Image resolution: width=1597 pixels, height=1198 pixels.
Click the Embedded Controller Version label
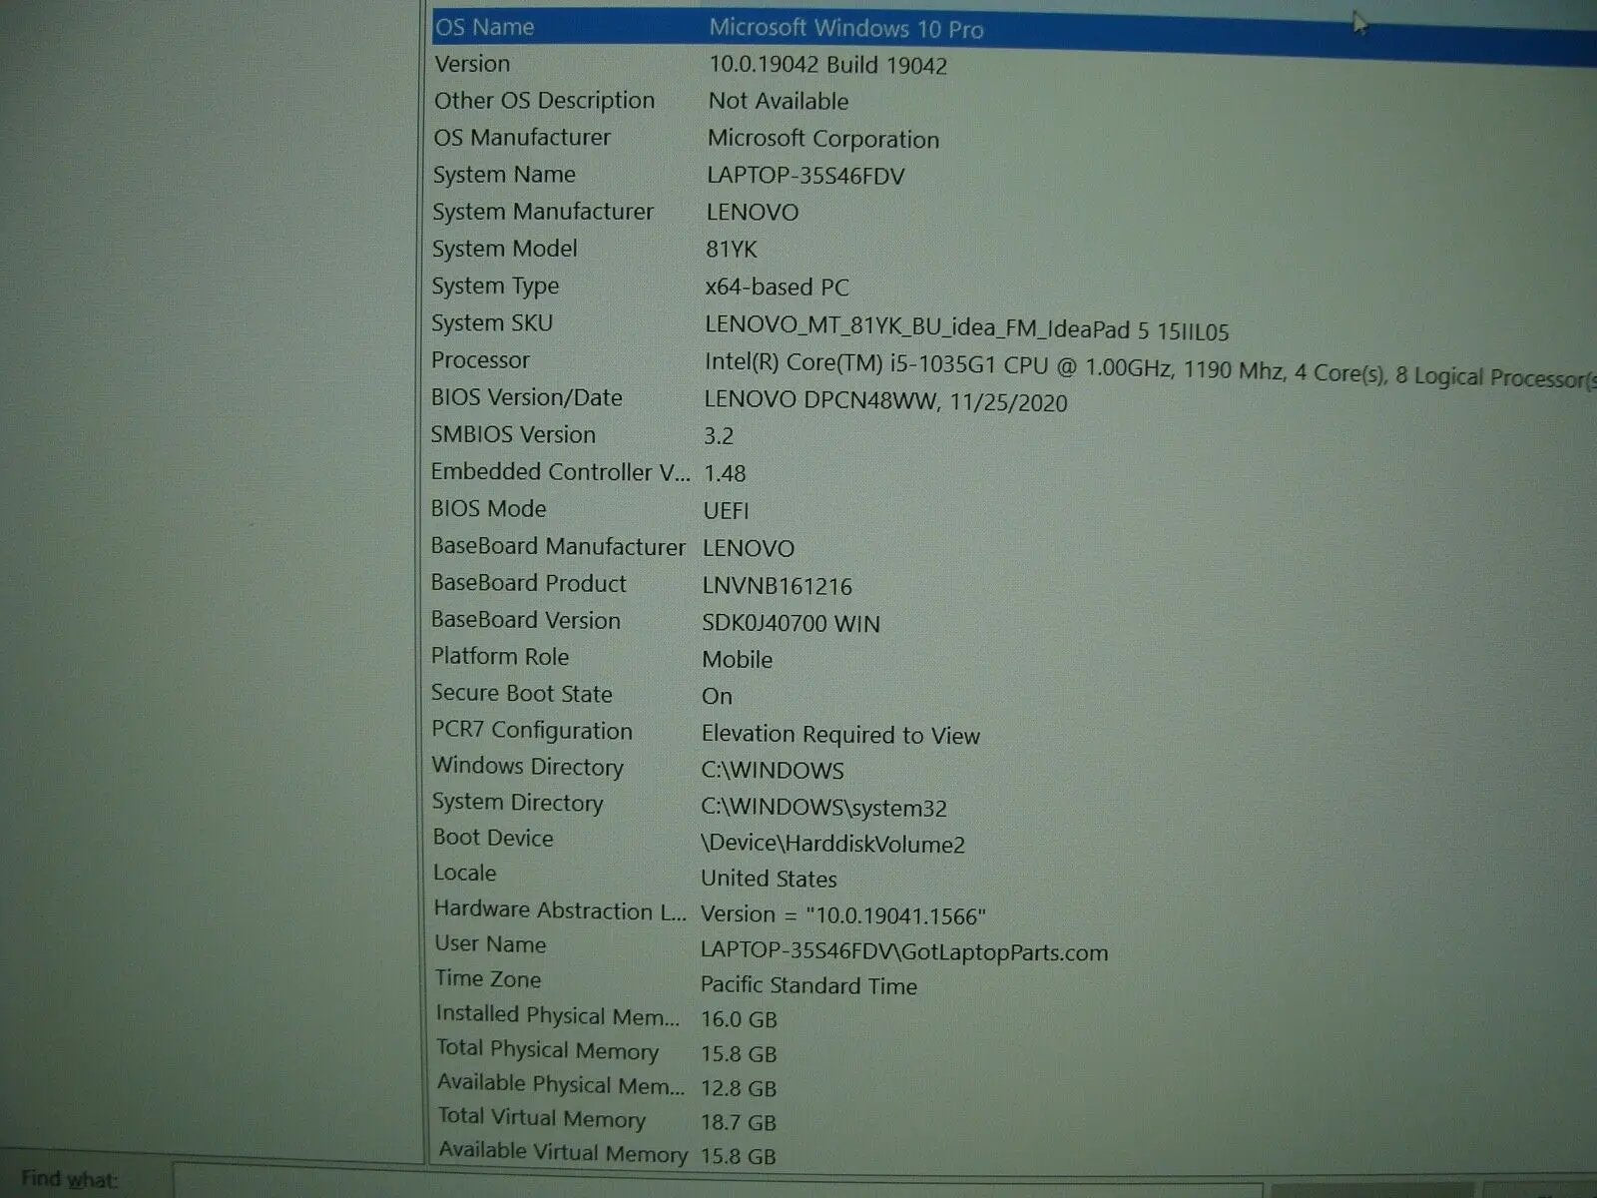(x=560, y=472)
